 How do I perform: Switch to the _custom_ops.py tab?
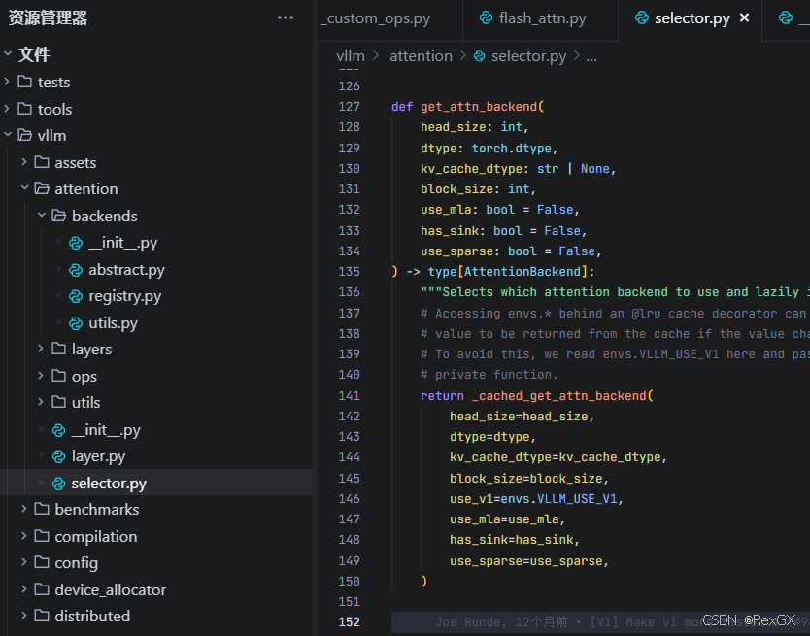point(390,18)
